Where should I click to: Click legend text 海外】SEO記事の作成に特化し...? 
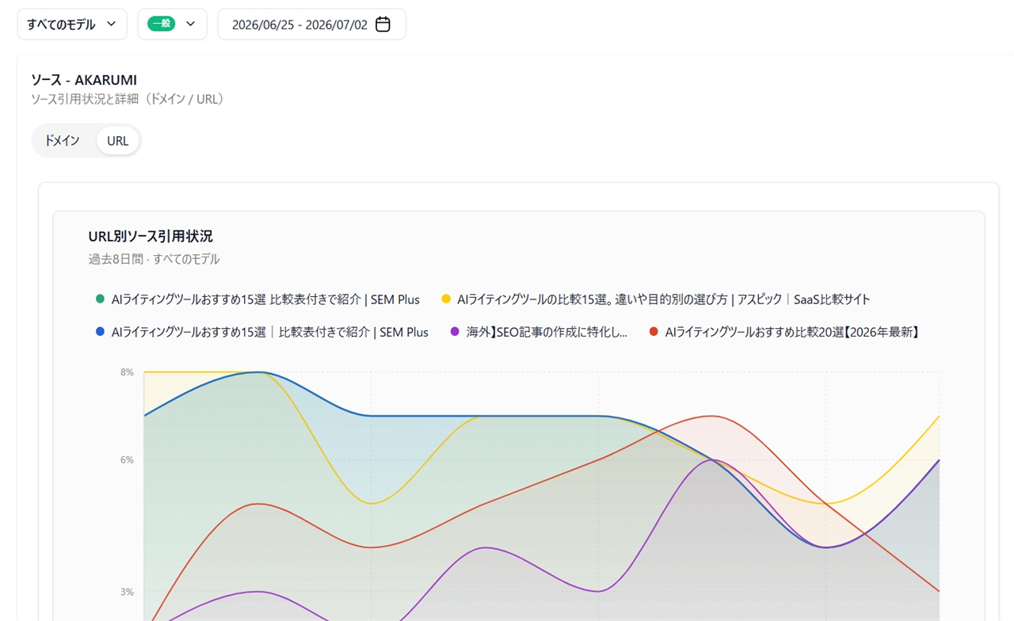547,332
